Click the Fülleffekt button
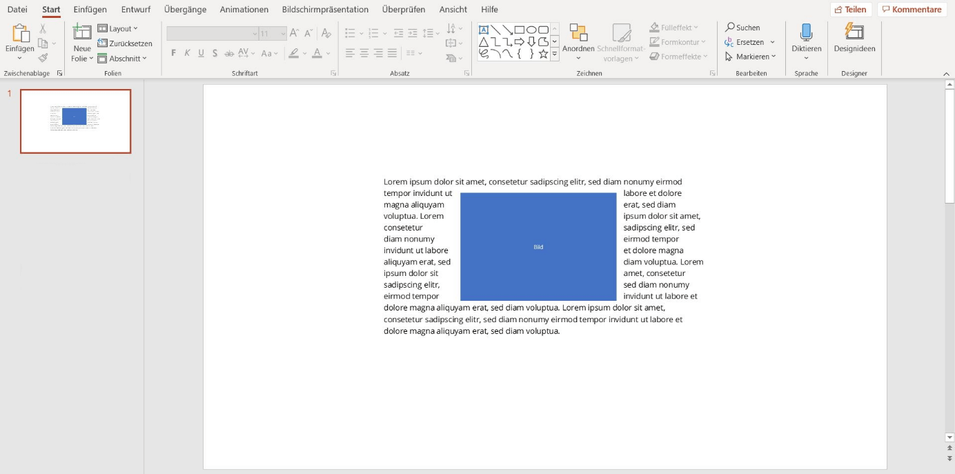This screenshot has width=955, height=474. tap(674, 28)
